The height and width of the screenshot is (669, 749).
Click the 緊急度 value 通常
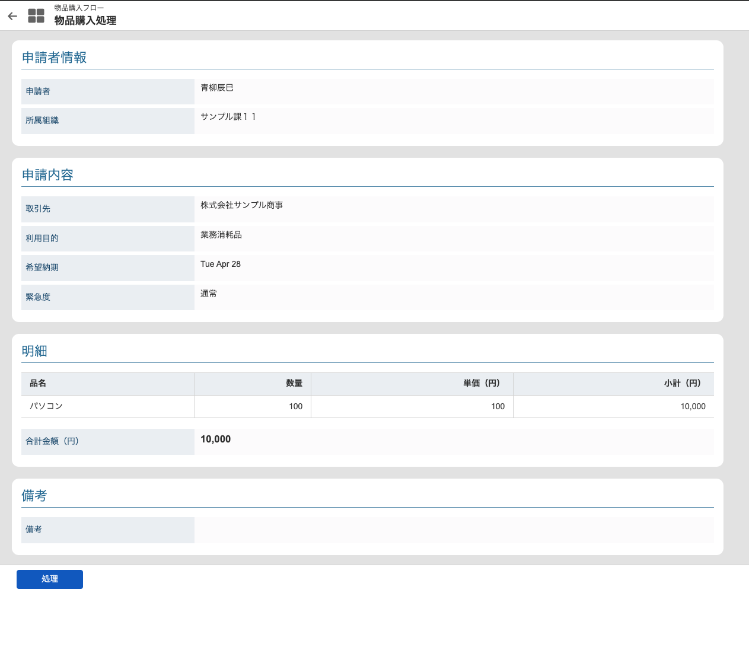tap(209, 294)
